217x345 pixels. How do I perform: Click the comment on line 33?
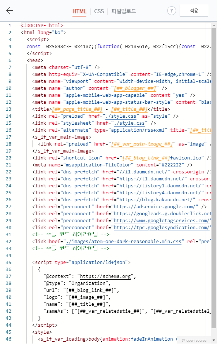[x=71, y=249]
